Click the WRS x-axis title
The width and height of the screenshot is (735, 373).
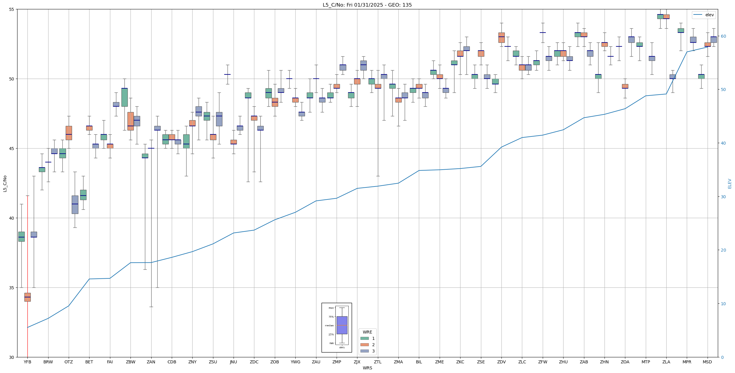click(x=367, y=368)
